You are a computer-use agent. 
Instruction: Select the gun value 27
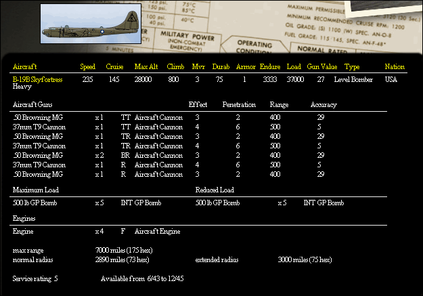click(x=321, y=79)
